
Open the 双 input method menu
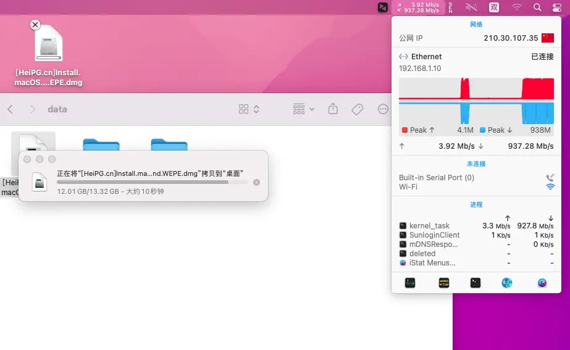(x=494, y=7)
